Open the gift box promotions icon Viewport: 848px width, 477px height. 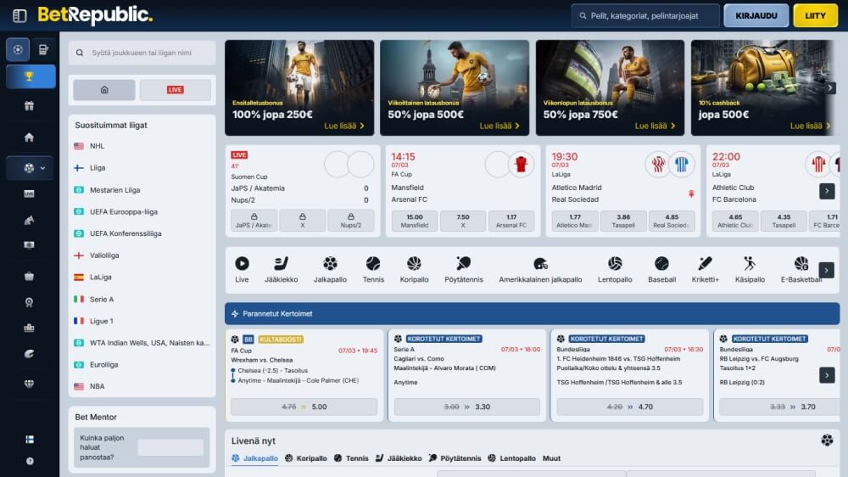[30, 106]
